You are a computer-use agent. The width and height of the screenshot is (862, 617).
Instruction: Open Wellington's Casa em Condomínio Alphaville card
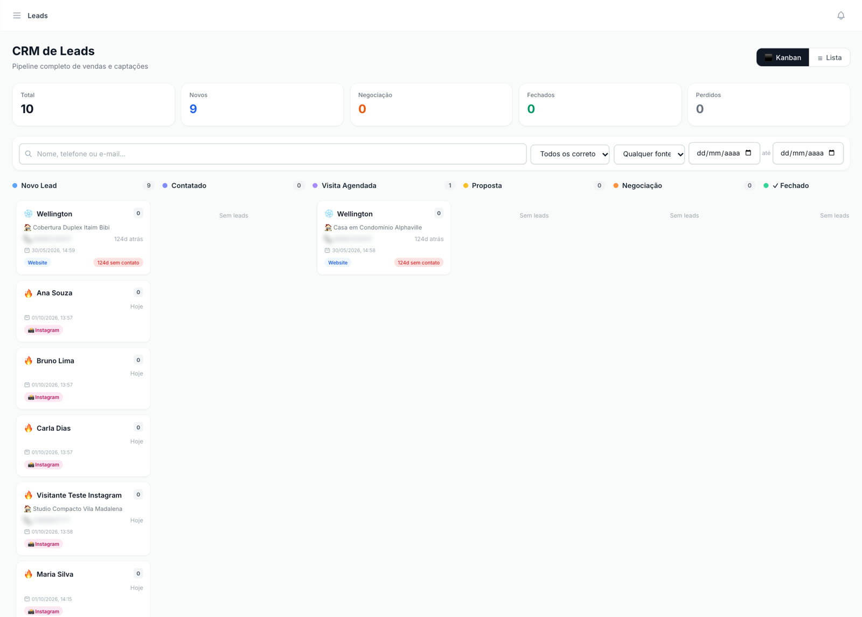(384, 238)
